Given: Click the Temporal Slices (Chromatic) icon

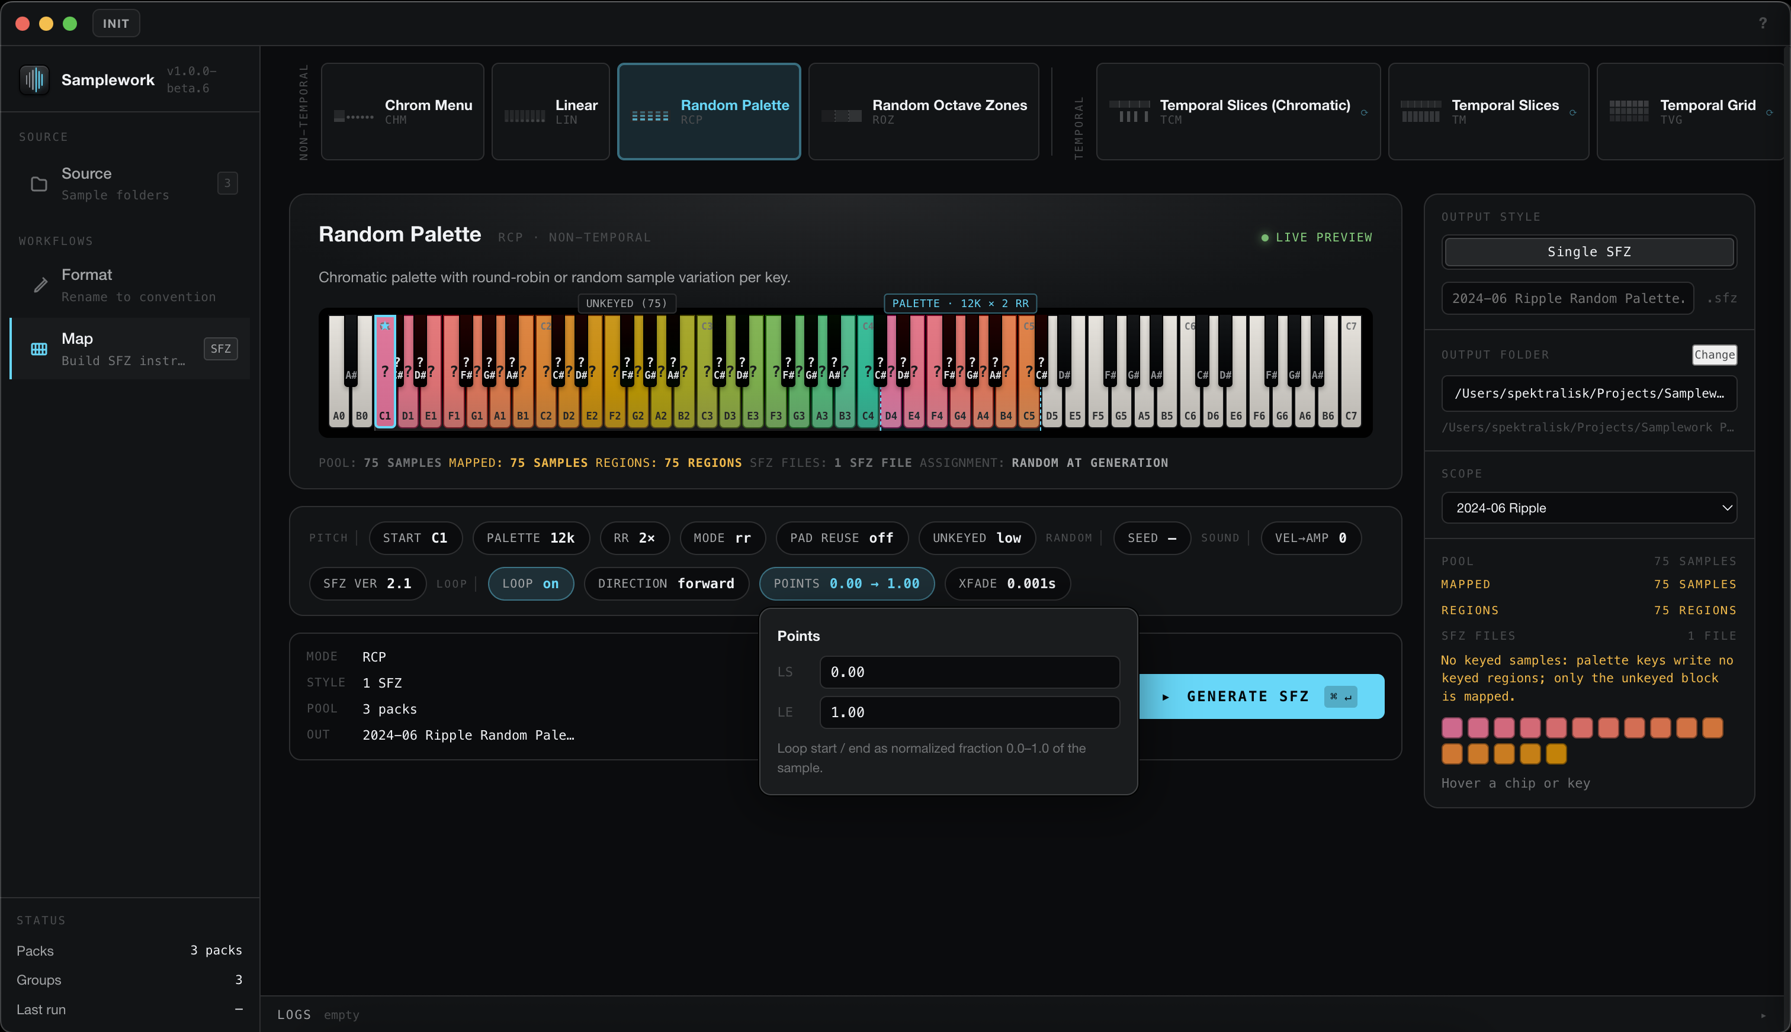Looking at the screenshot, I should pos(1129,111).
